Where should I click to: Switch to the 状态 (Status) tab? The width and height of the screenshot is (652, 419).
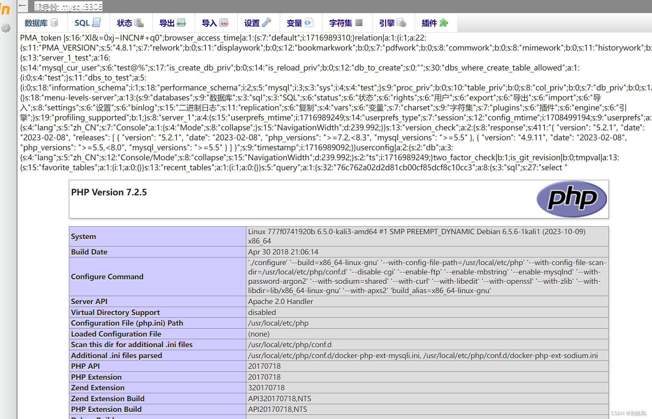(130, 23)
